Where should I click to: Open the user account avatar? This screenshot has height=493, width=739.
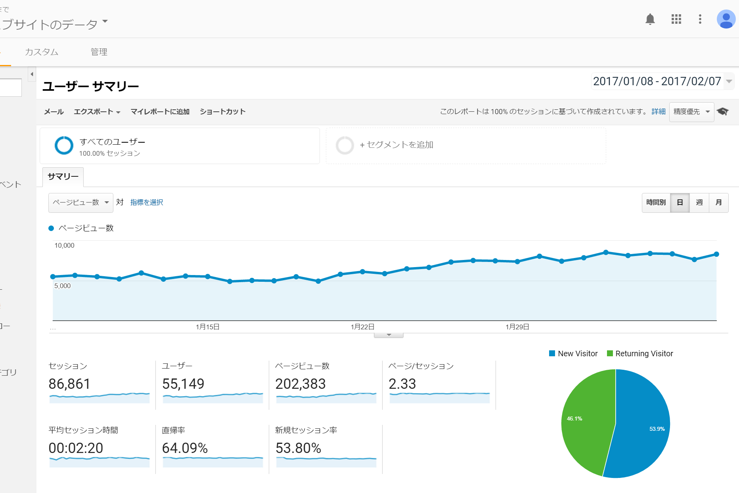(x=726, y=19)
